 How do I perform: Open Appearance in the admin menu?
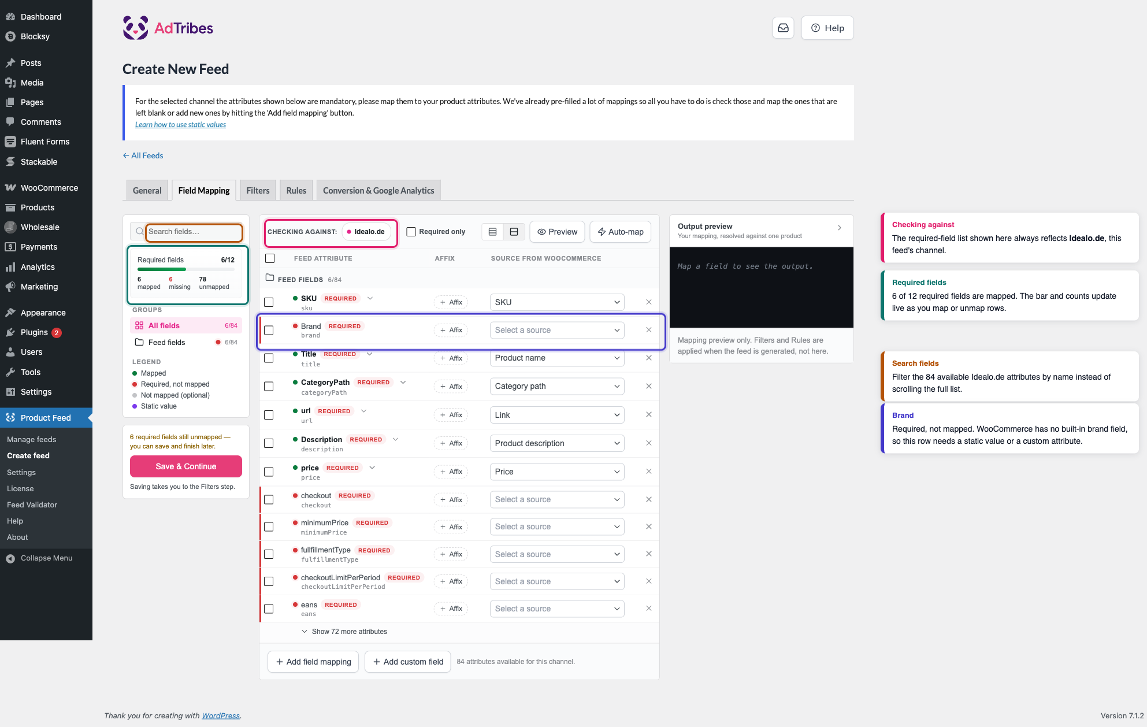point(46,313)
